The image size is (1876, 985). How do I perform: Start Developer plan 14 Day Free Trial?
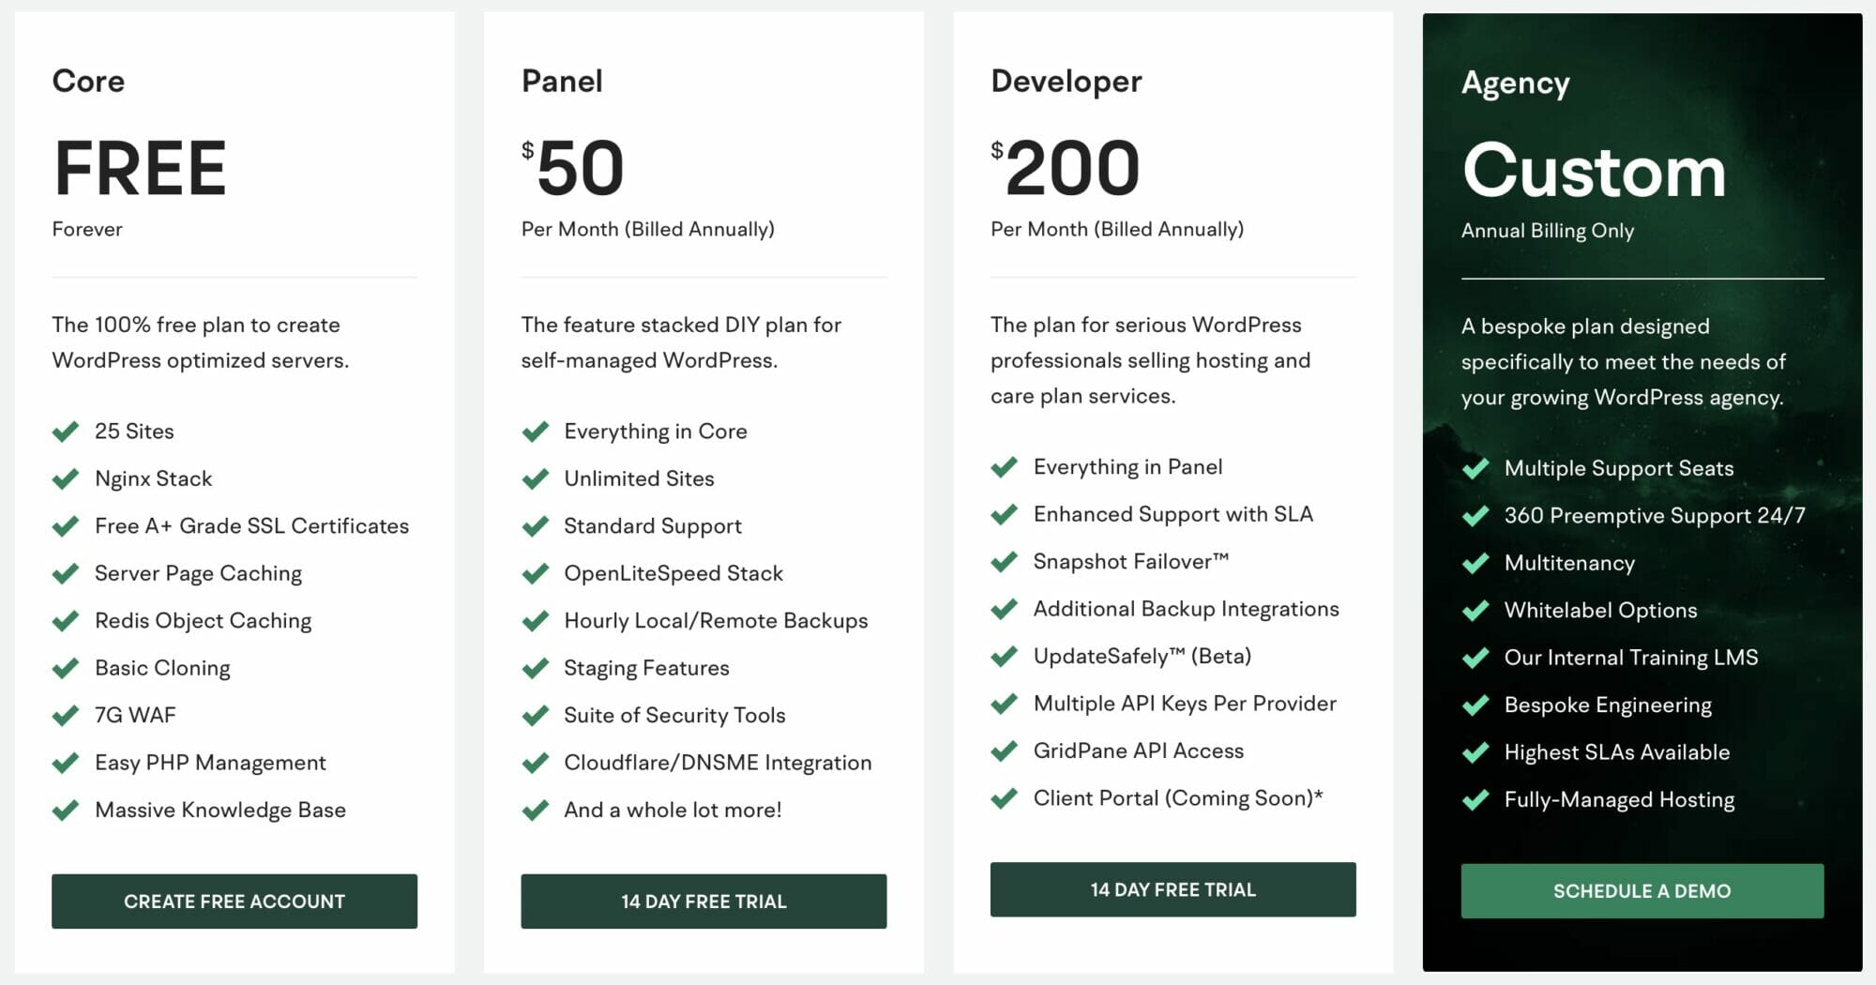[1173, 889]
